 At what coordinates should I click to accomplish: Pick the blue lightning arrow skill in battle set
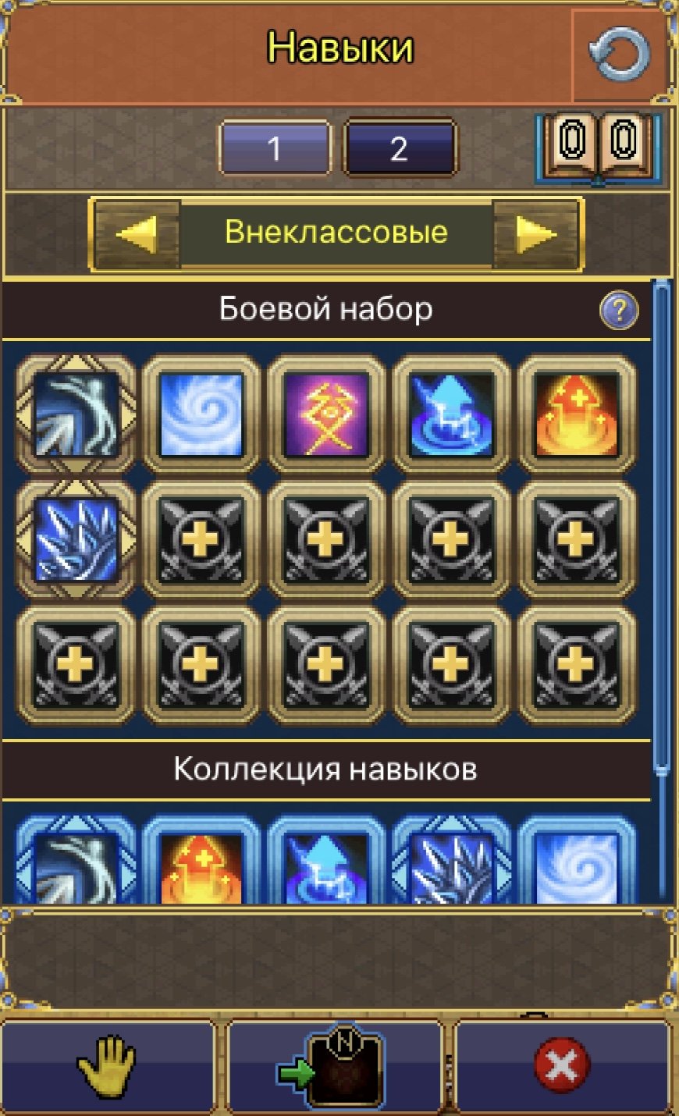(451, 414)
